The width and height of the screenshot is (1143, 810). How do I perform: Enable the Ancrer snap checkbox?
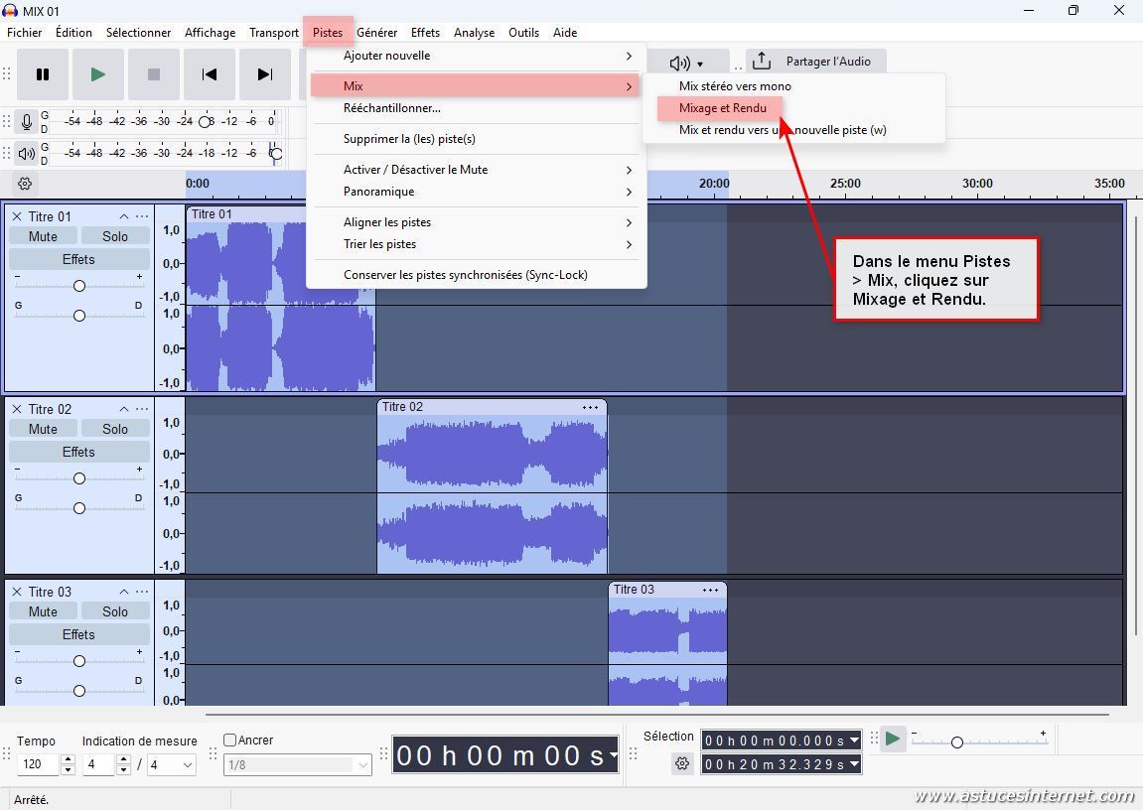pyautogui.click(x=230, y=740)
